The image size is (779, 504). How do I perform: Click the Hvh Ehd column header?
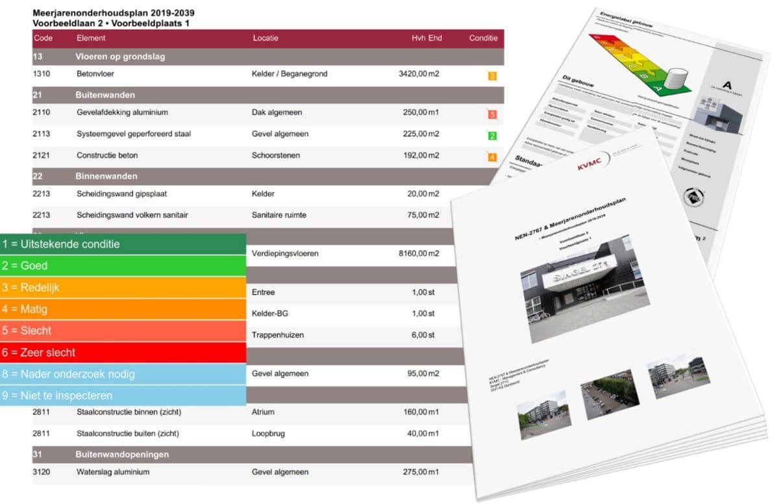(x=427, y=38)
